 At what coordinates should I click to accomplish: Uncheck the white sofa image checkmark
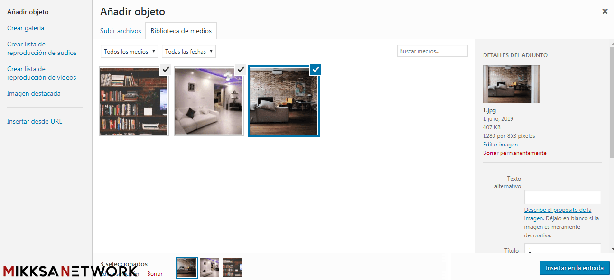pyautogui.click(x=241, y=69)
